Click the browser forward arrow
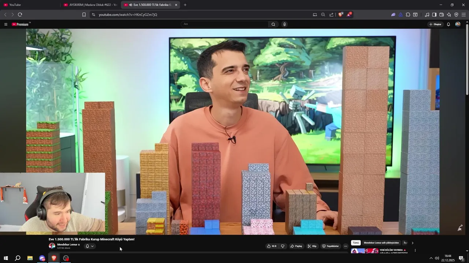 point(12,15)
